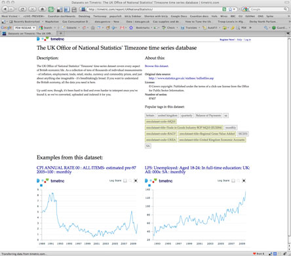Click the fullscreen icon on CPI chart
291x256 pixels.
(x=136, y=181)
